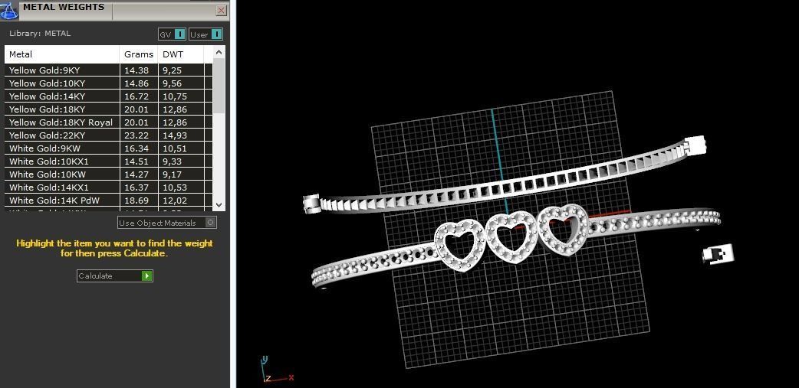
Task: Click the green arrow on Calculate
Action: 146,276
